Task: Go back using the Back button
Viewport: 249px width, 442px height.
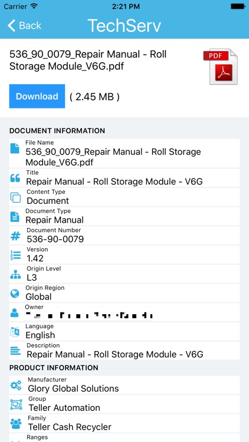Action: (x=24, y=25)
